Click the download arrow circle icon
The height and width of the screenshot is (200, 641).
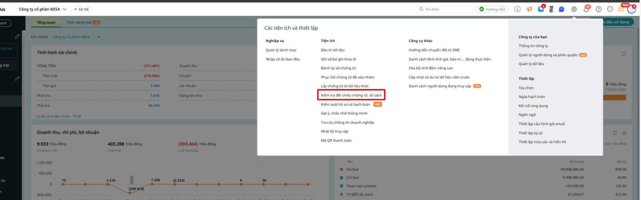tap(517, 9)
